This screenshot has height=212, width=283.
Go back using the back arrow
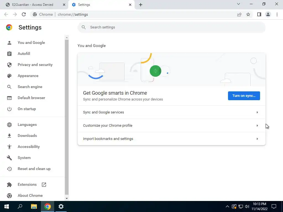[6, 14]
